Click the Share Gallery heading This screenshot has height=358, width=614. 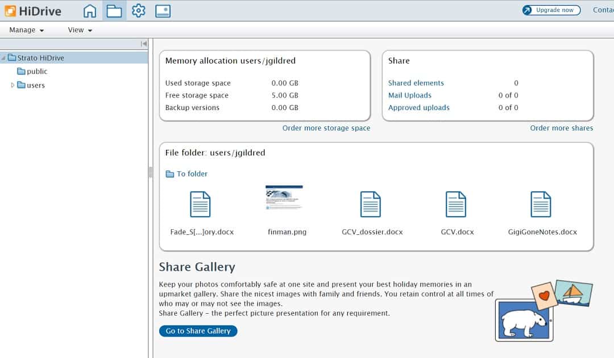(197, 267)
